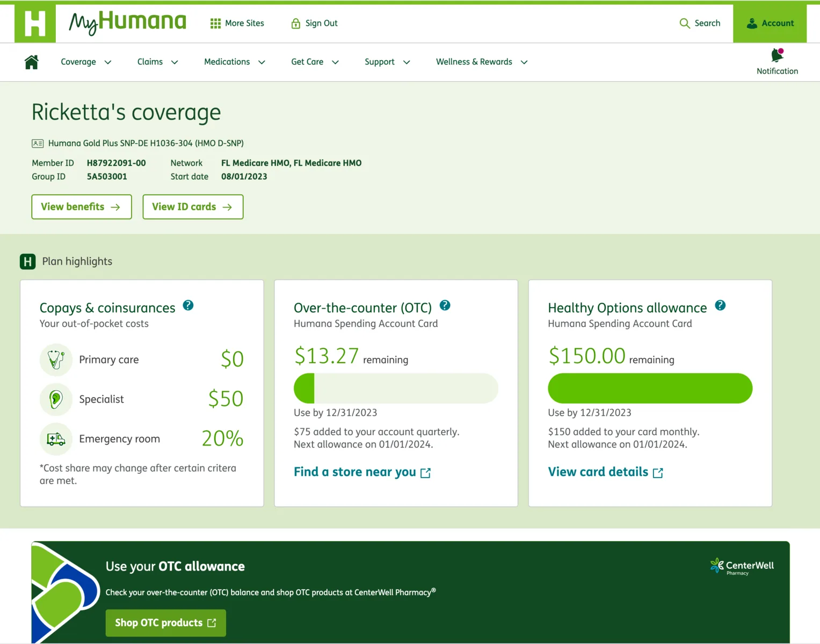Click the View ID cards button
The width and height of the screenshot is (820, 644).
[x=193, y=207]
